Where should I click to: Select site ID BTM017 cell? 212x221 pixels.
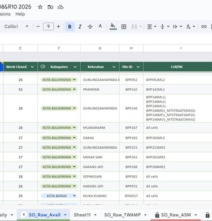(x=131, y=196)
